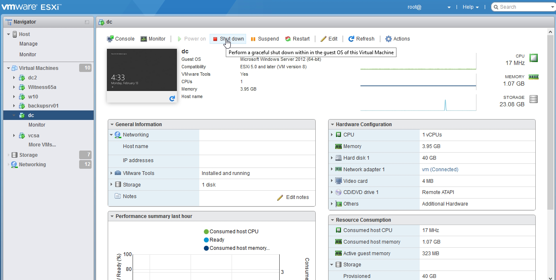Expand the Storage navigator section
The height and width of the screenshot is (280, 556).
[x=9, y=155]
